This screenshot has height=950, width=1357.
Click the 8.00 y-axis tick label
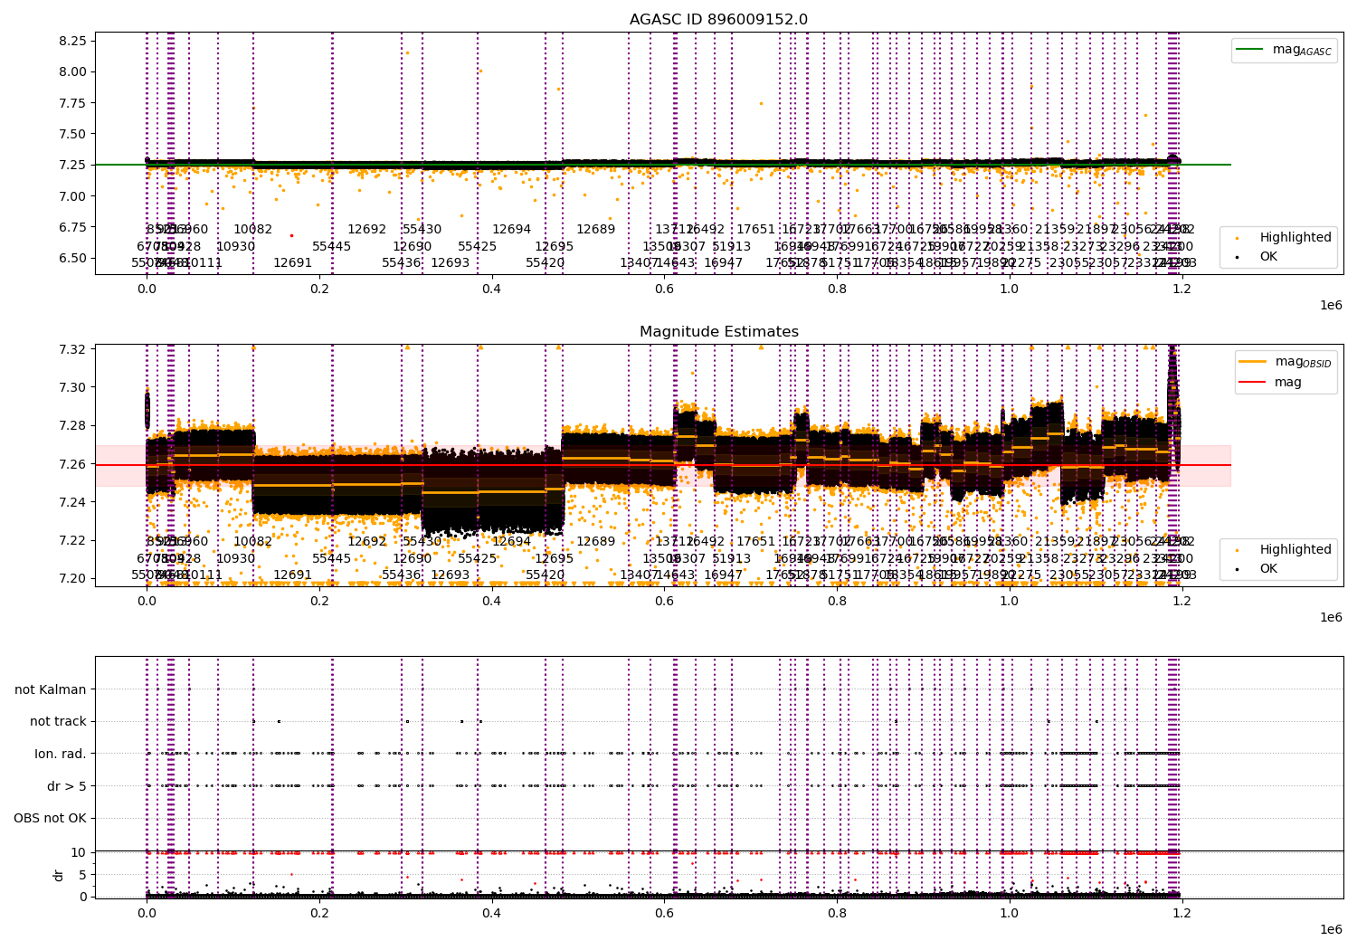[x=73, y=71]
